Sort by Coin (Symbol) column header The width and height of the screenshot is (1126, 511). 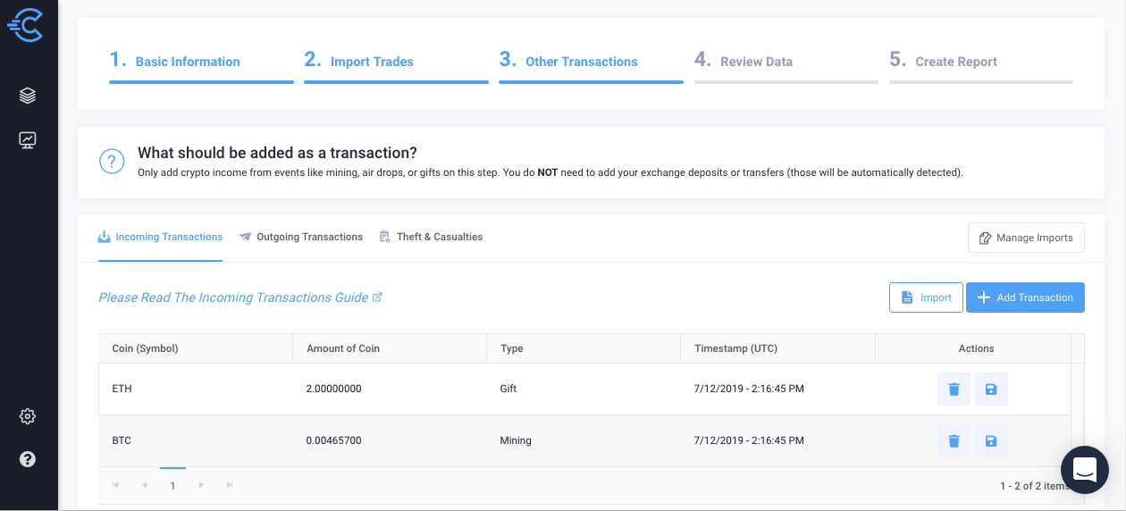click(196, 349)
